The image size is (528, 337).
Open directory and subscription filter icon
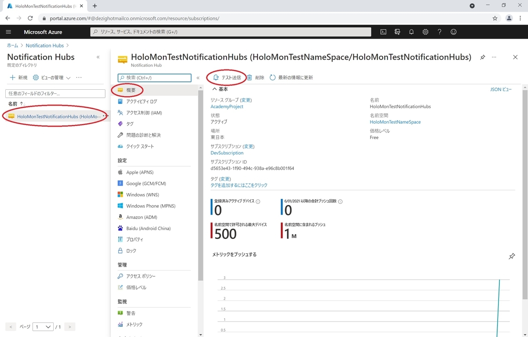point(398,32)
